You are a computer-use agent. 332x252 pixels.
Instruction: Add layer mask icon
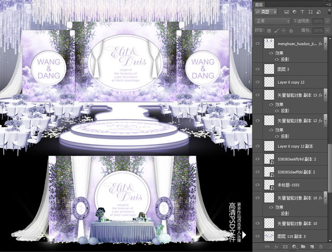[285, 246]
